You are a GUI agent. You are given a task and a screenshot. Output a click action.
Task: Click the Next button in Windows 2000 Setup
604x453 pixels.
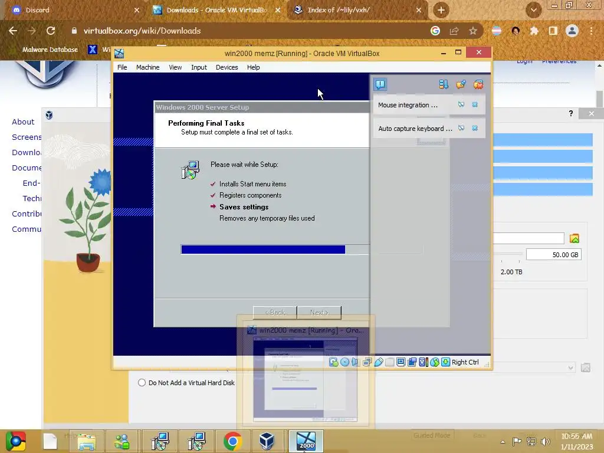(319, 313)
